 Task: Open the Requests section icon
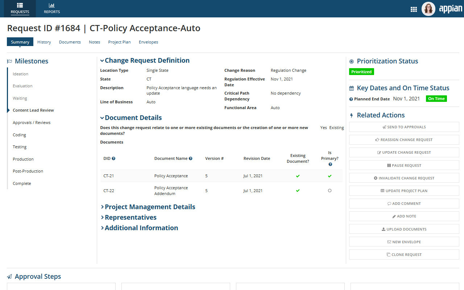[20, 5]
